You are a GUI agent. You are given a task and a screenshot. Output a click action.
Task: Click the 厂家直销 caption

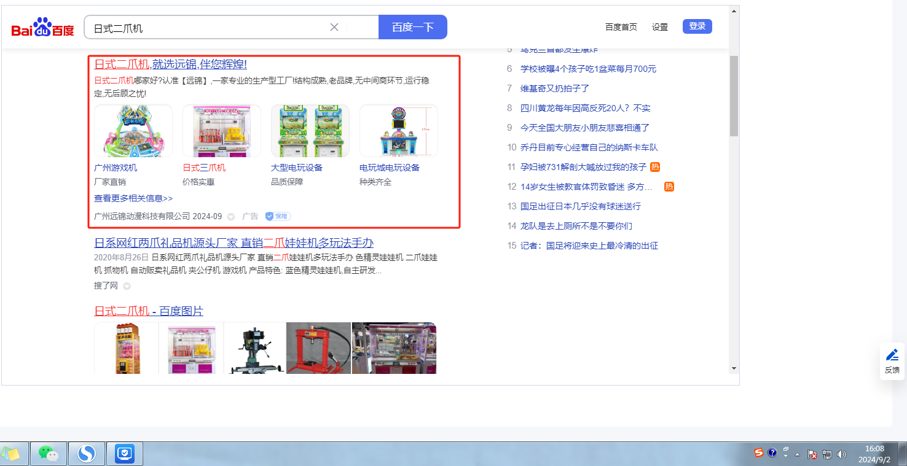coord(110,182)
